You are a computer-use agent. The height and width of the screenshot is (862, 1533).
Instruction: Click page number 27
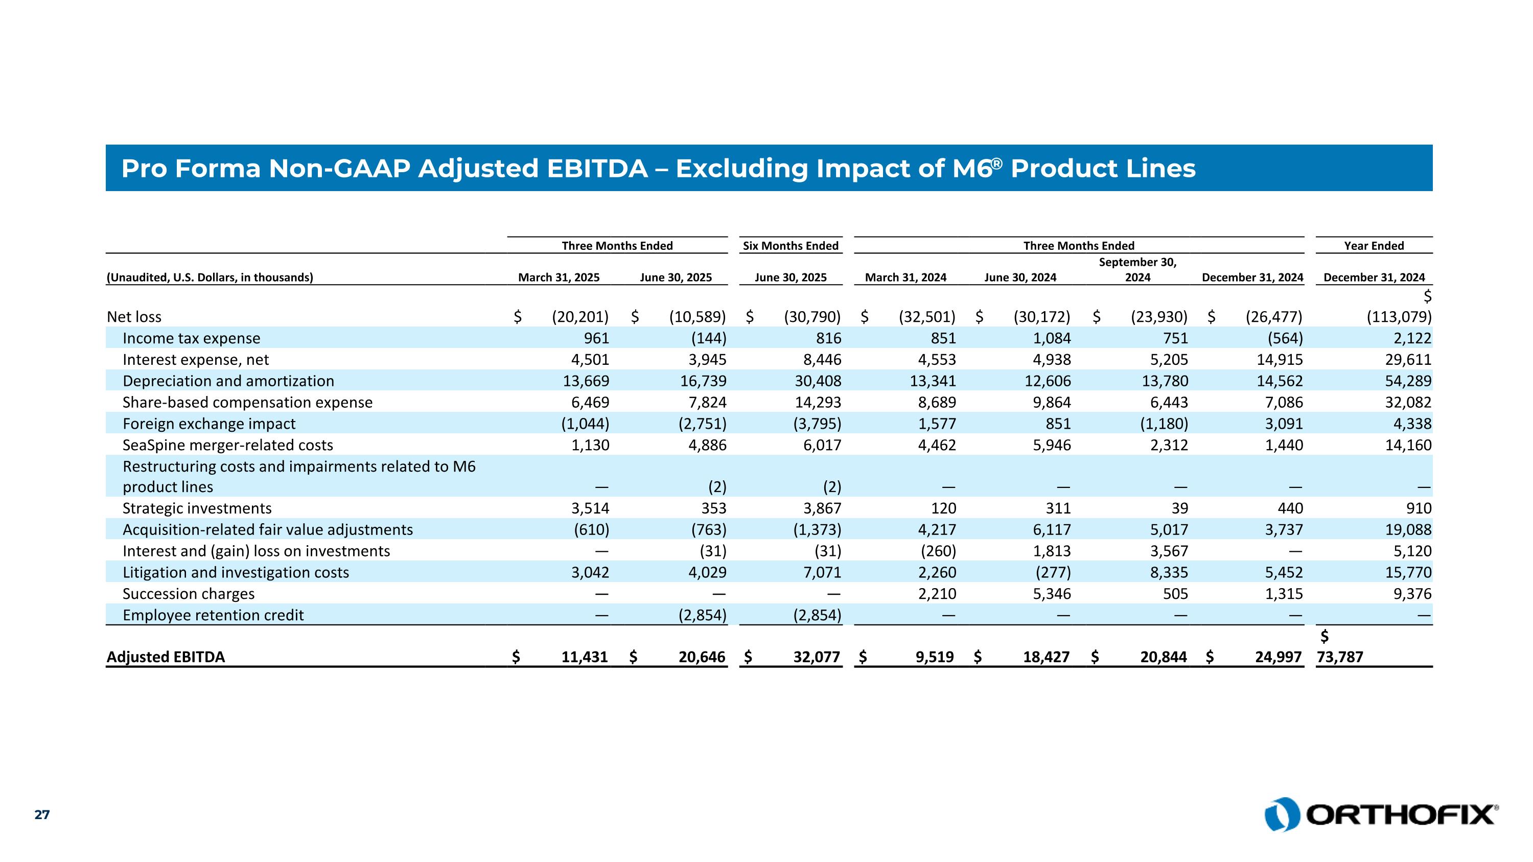point(42,815)
